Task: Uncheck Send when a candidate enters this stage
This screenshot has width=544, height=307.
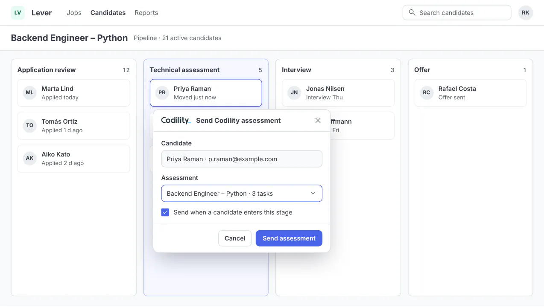Action: point(165,212)
